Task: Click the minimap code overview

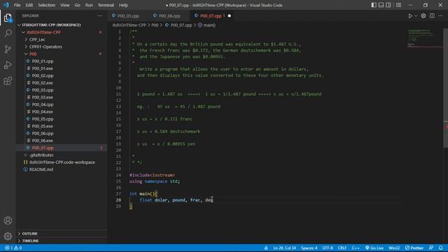Action: pyautogui.click(x=425, y=38)
